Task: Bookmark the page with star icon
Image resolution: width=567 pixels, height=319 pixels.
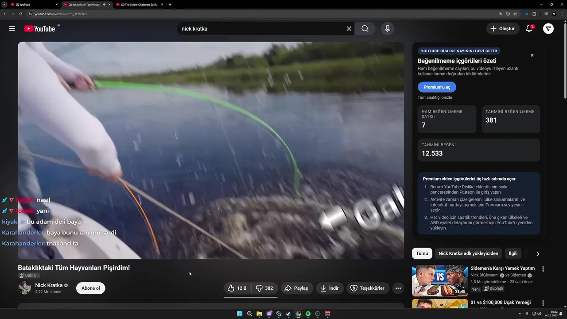Action: (515, 14)
